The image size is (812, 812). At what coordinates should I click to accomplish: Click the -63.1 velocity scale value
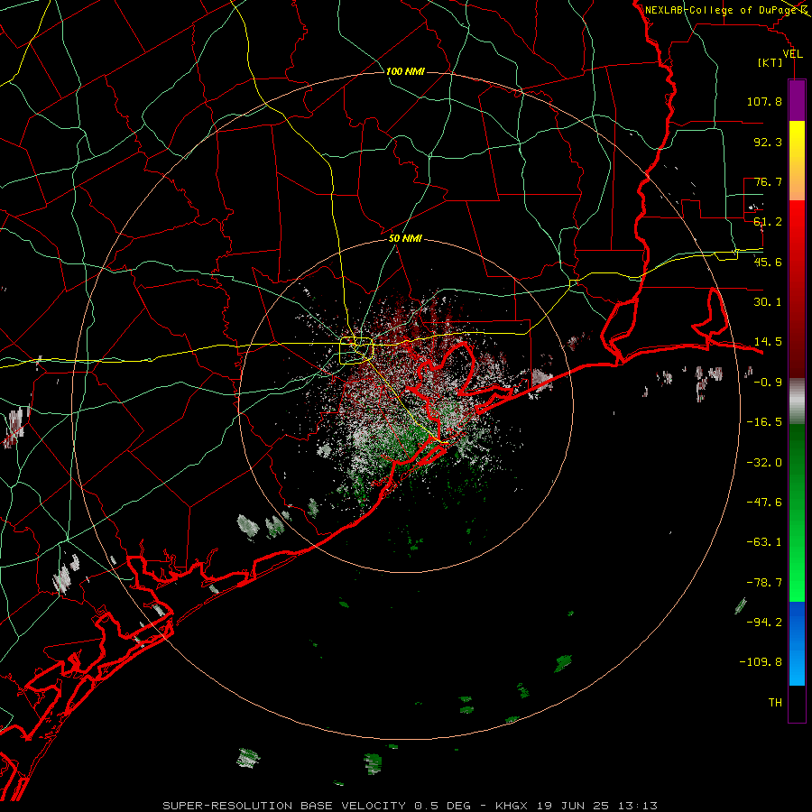point(764,542)
